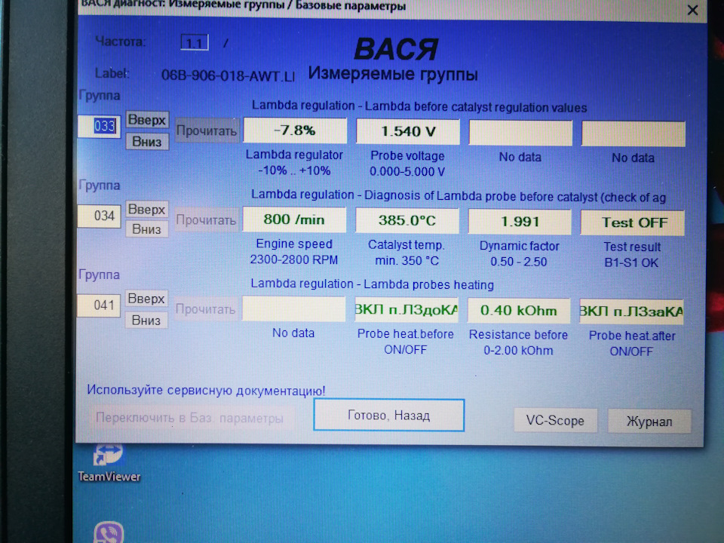Click the Dynamic factor 0.50 - 2.50 label
Viewport: 724px width, 543px height.
click(x=519, y=253)
